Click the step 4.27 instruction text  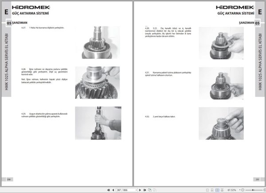pos(43,28)
